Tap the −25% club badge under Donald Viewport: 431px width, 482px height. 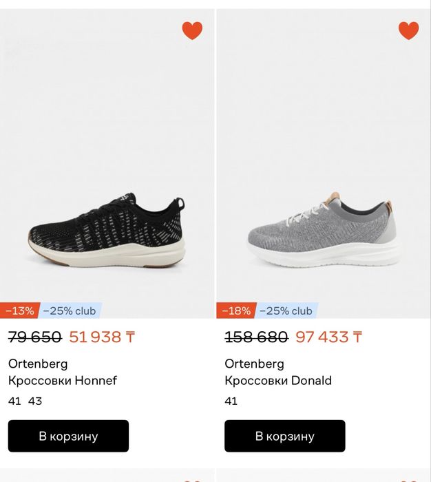click(x=286, y=311)
